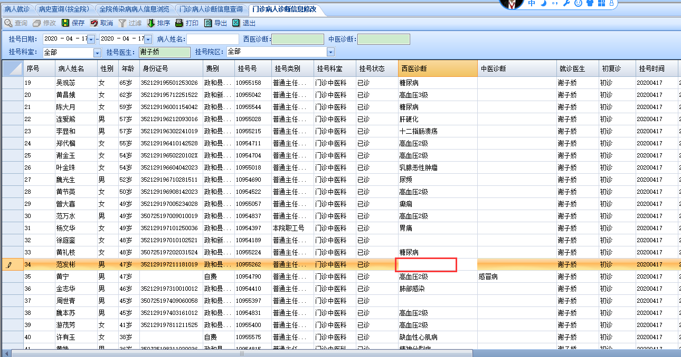This screenshot has height=357, width=681.
Task: Click the 中医诊断 filter input field
Action: (384, 39)
